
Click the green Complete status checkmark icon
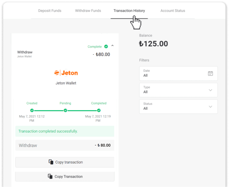pyautogui.click(x=106, y=46)
